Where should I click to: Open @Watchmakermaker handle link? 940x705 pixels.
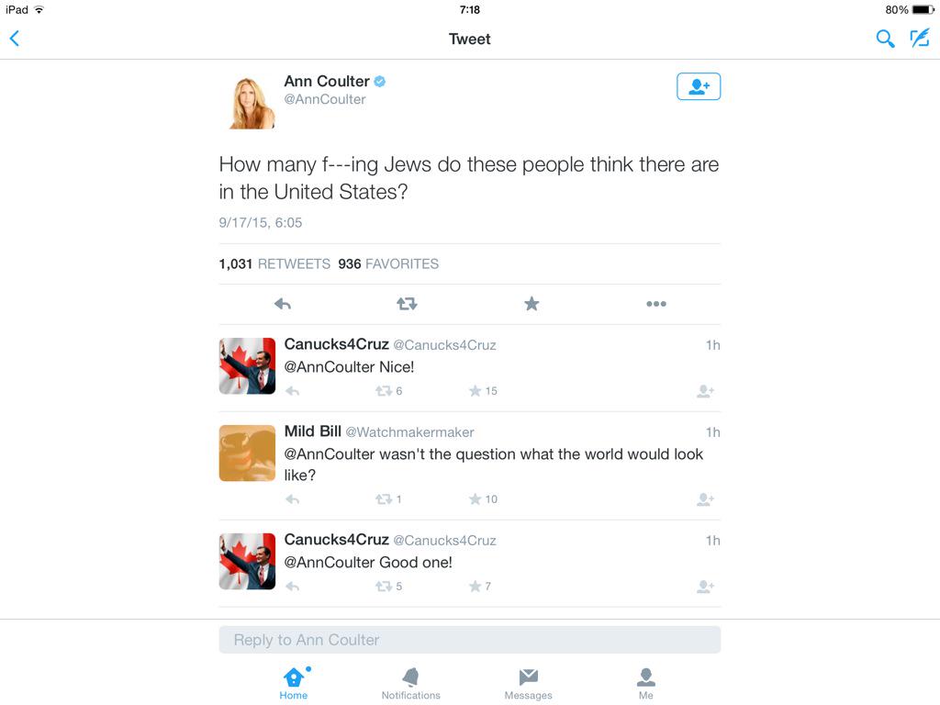pos(409,432)
